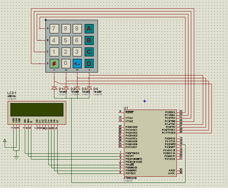228x194 pixels.
Task: Click the PC0/SCL pin label
Action: 170,112
